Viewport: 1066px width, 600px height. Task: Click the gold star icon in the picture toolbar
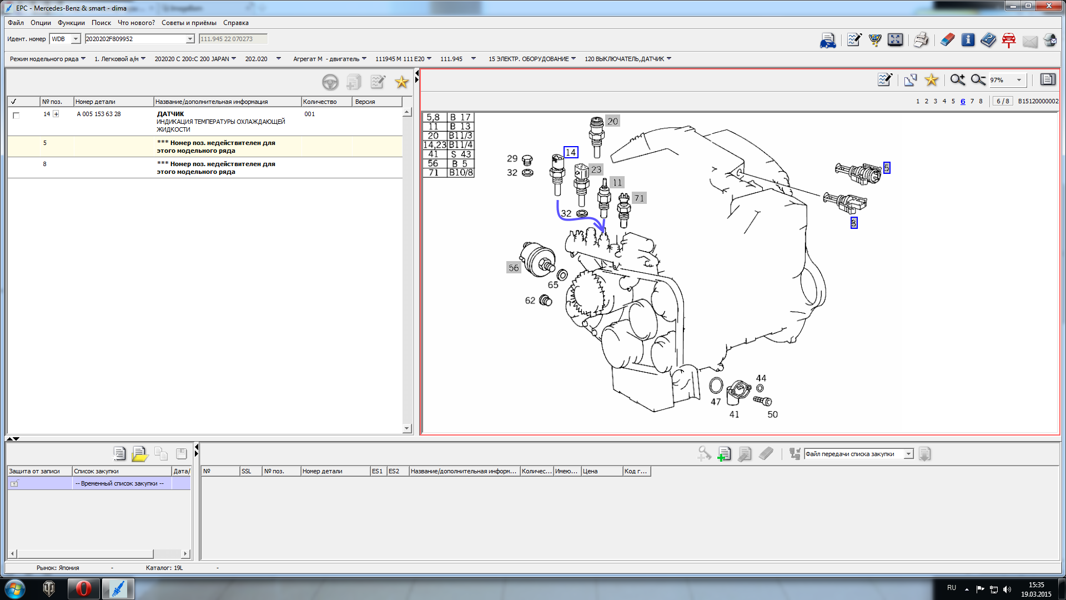tap(932, 80)
